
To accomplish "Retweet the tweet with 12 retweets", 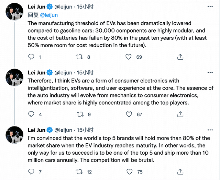I will pos(79,171).
